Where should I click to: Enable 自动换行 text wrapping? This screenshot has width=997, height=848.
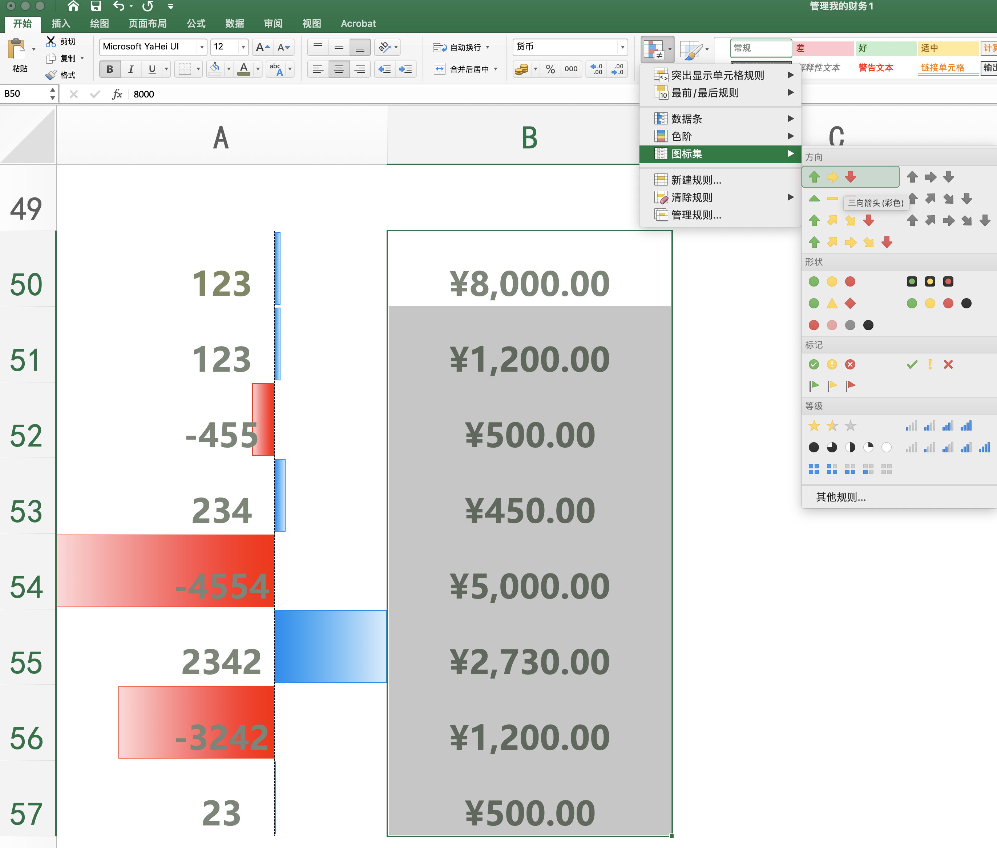tap(460, 47)
